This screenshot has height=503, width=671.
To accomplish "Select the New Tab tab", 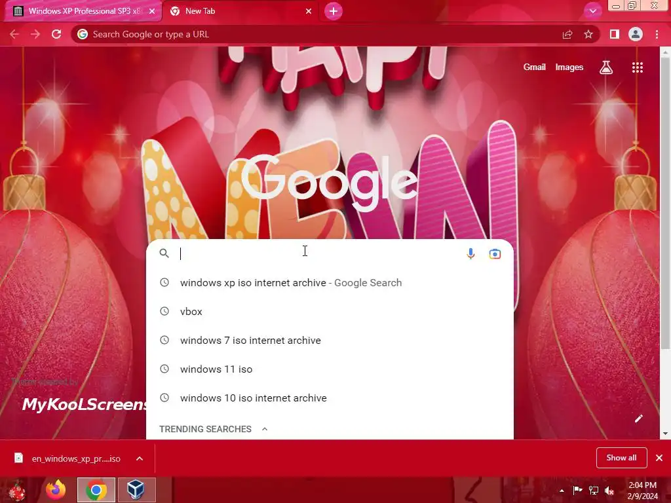I will coord(241,11).
